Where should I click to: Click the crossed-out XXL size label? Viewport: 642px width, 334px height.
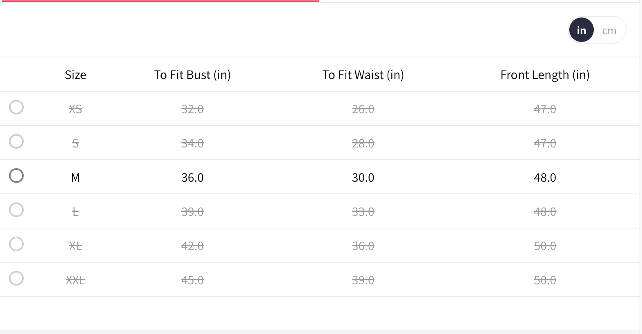click(x=76, y=280)
